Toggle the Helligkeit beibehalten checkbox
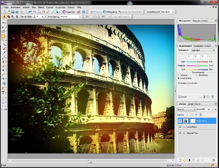This screenshot has width=219, height=168. point(179,83)
